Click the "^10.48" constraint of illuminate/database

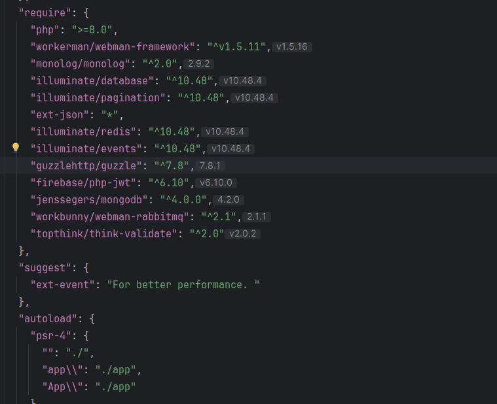[x=189, y=81]
